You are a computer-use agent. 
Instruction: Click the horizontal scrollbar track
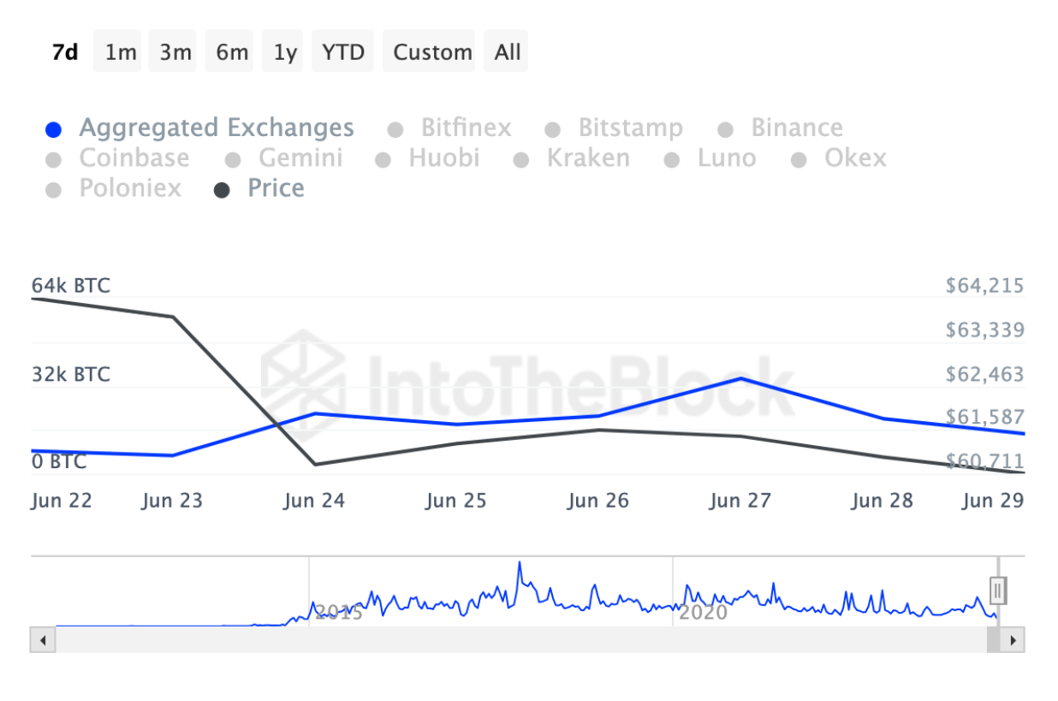tap(514, 639)
